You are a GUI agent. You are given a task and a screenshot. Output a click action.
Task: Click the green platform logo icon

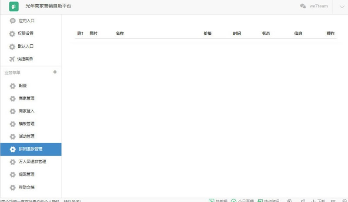[x=14, y=7]
